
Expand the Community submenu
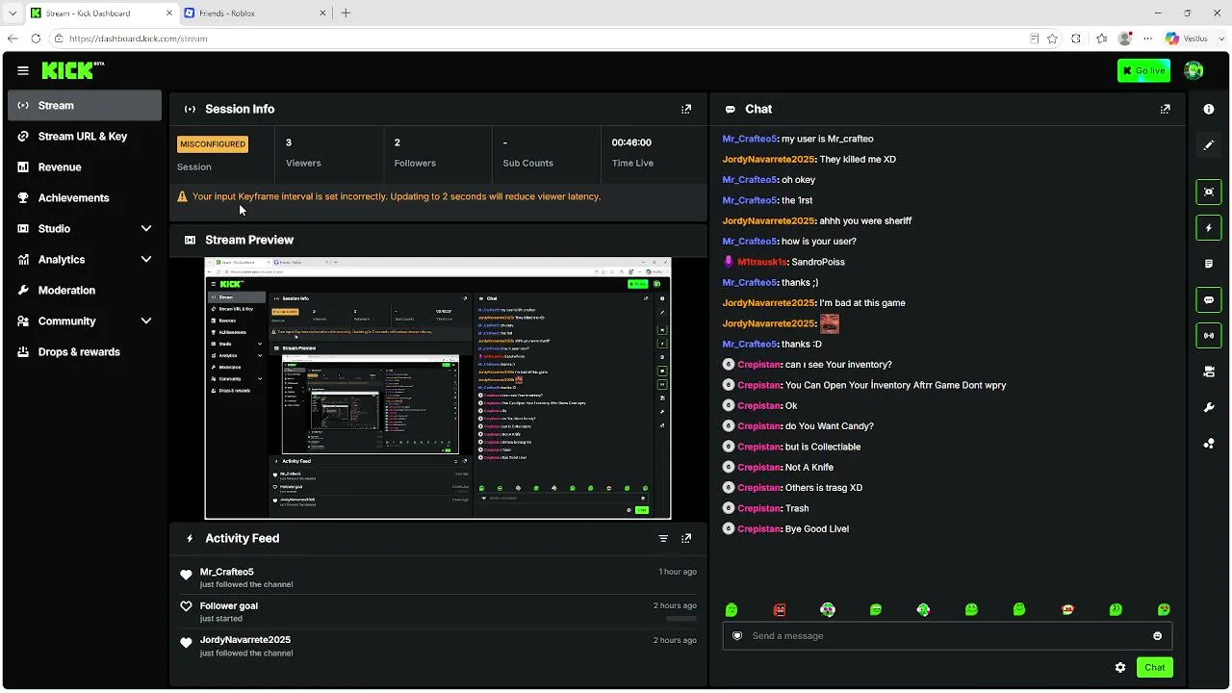(146, 321)
